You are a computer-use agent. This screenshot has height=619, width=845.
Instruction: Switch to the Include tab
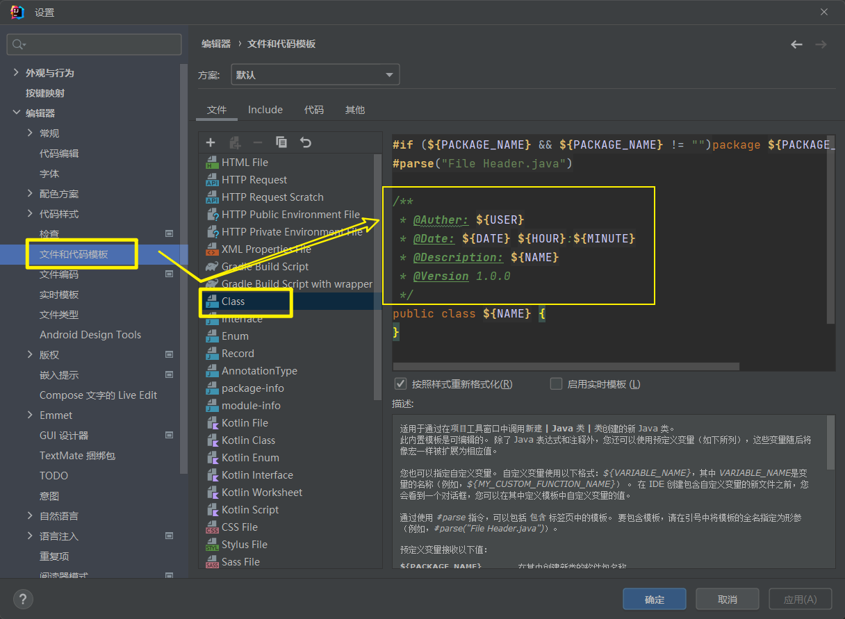point(265,110)
